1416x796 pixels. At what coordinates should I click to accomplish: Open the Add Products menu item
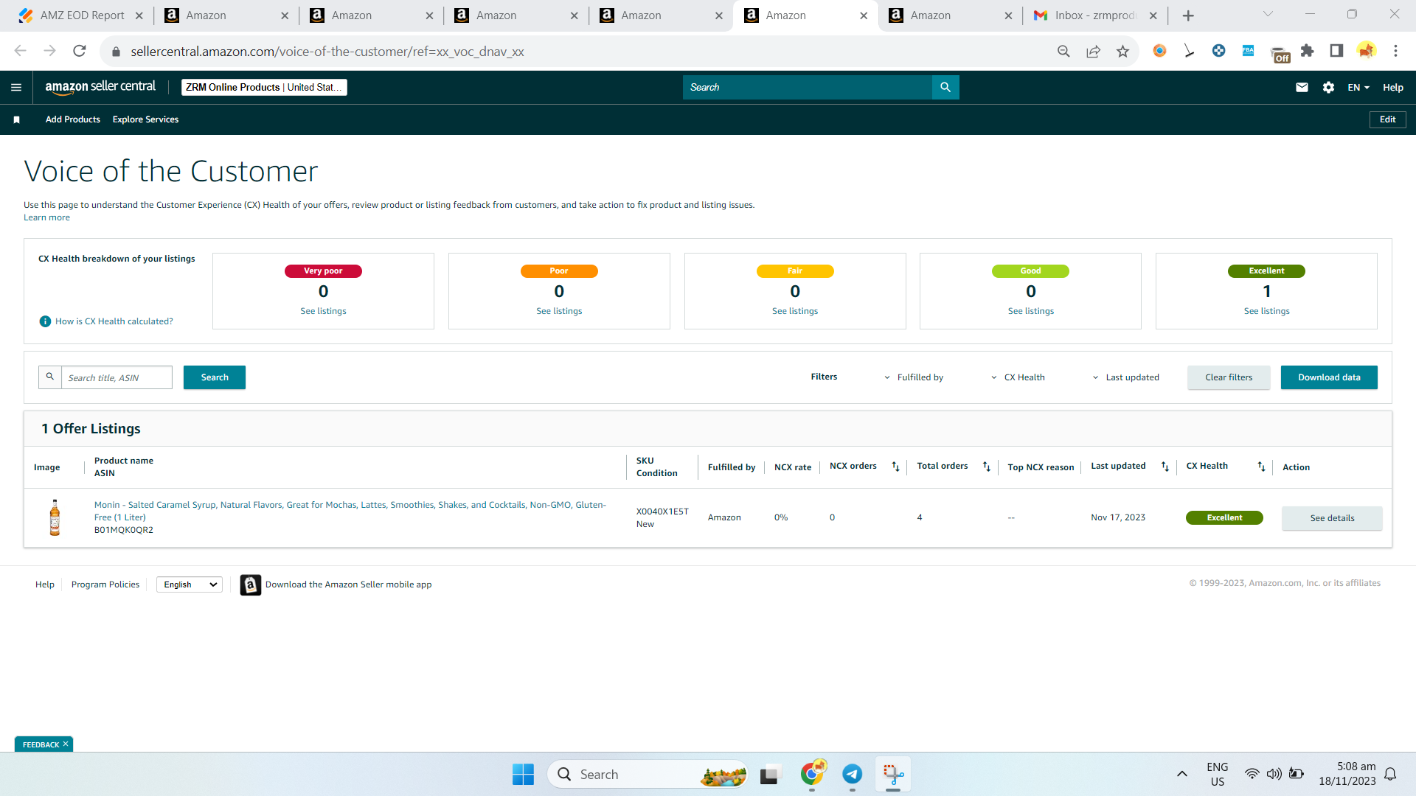tap(73, 119)
